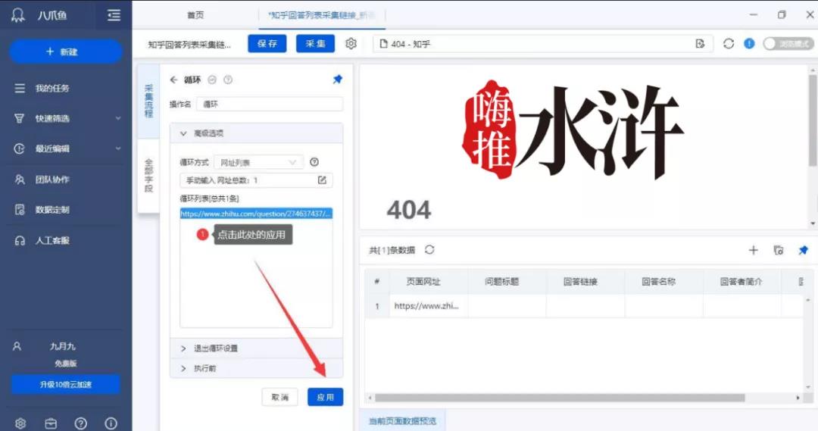The image size is (818, 431).
Task: Click the 采集 collect button
Action: click(x=315, y=44)
